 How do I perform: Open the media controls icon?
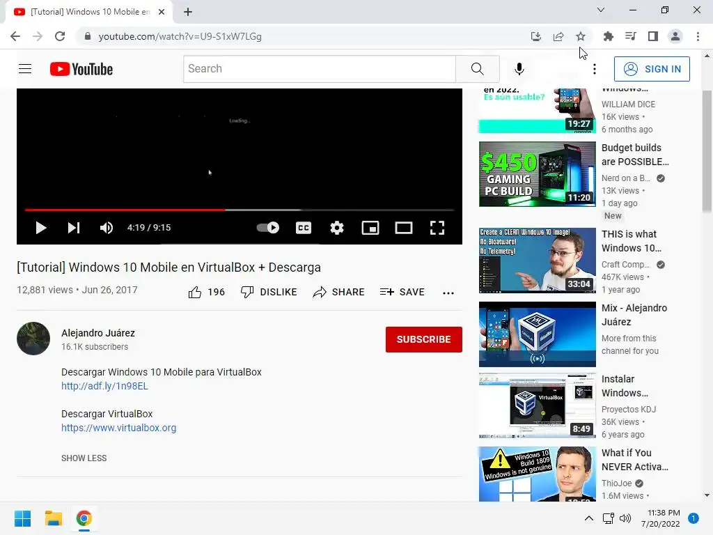coord(630,36)
